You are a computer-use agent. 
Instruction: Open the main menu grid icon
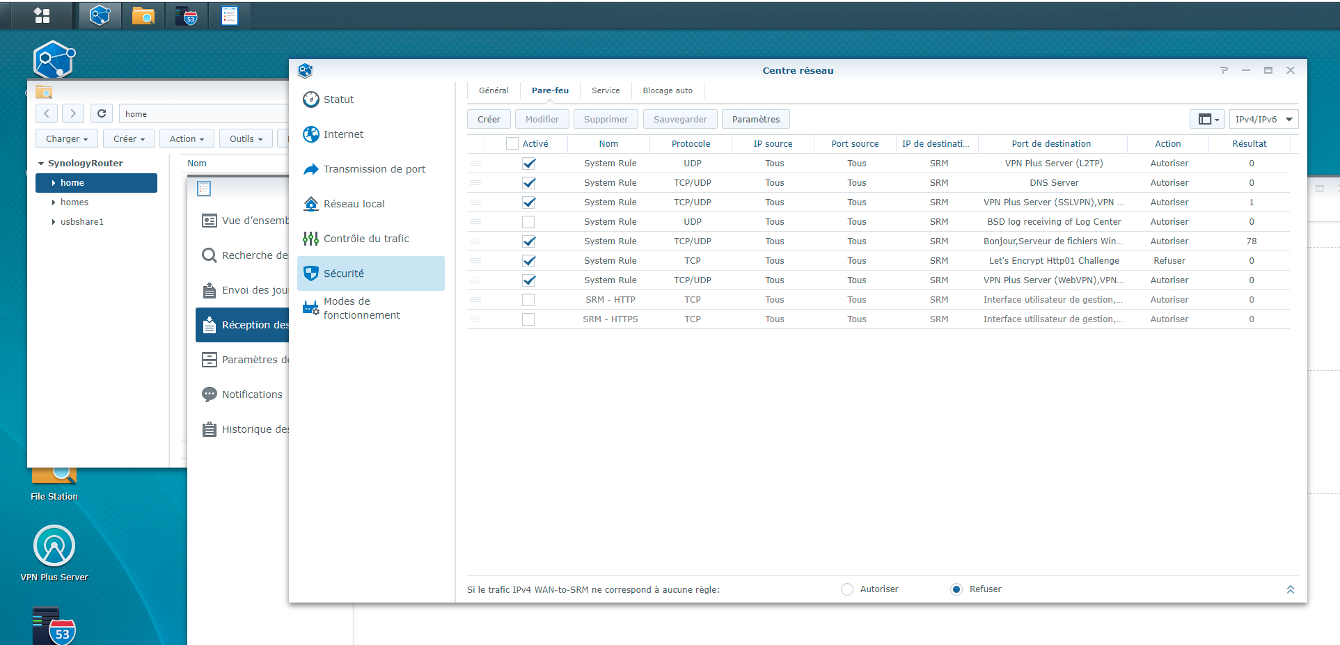(x=42, y=15)
